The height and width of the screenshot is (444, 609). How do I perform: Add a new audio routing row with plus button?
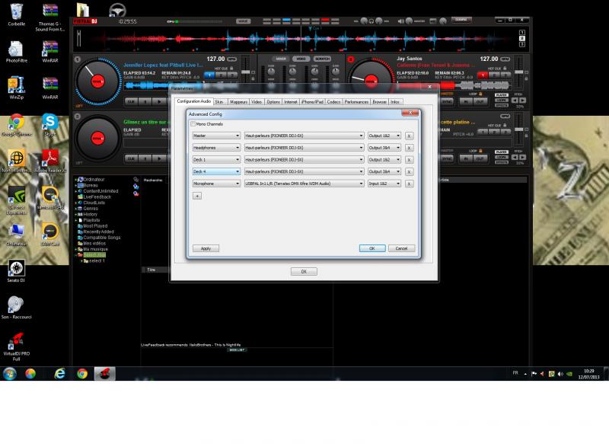pos(197,196)
